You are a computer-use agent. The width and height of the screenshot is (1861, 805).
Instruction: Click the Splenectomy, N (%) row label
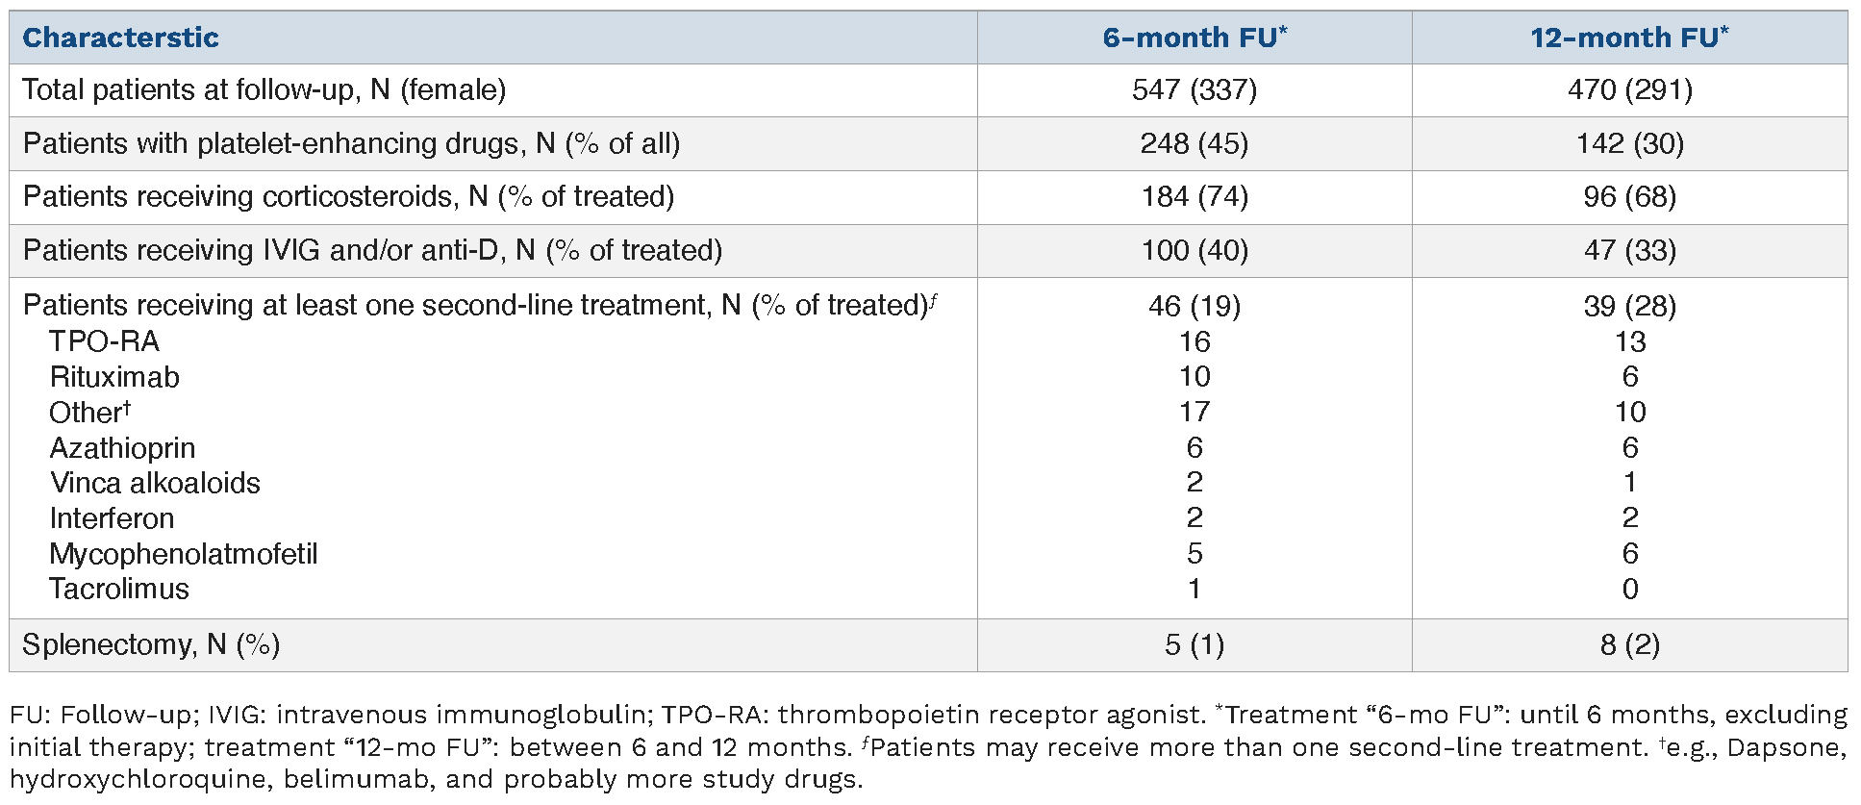151,644
